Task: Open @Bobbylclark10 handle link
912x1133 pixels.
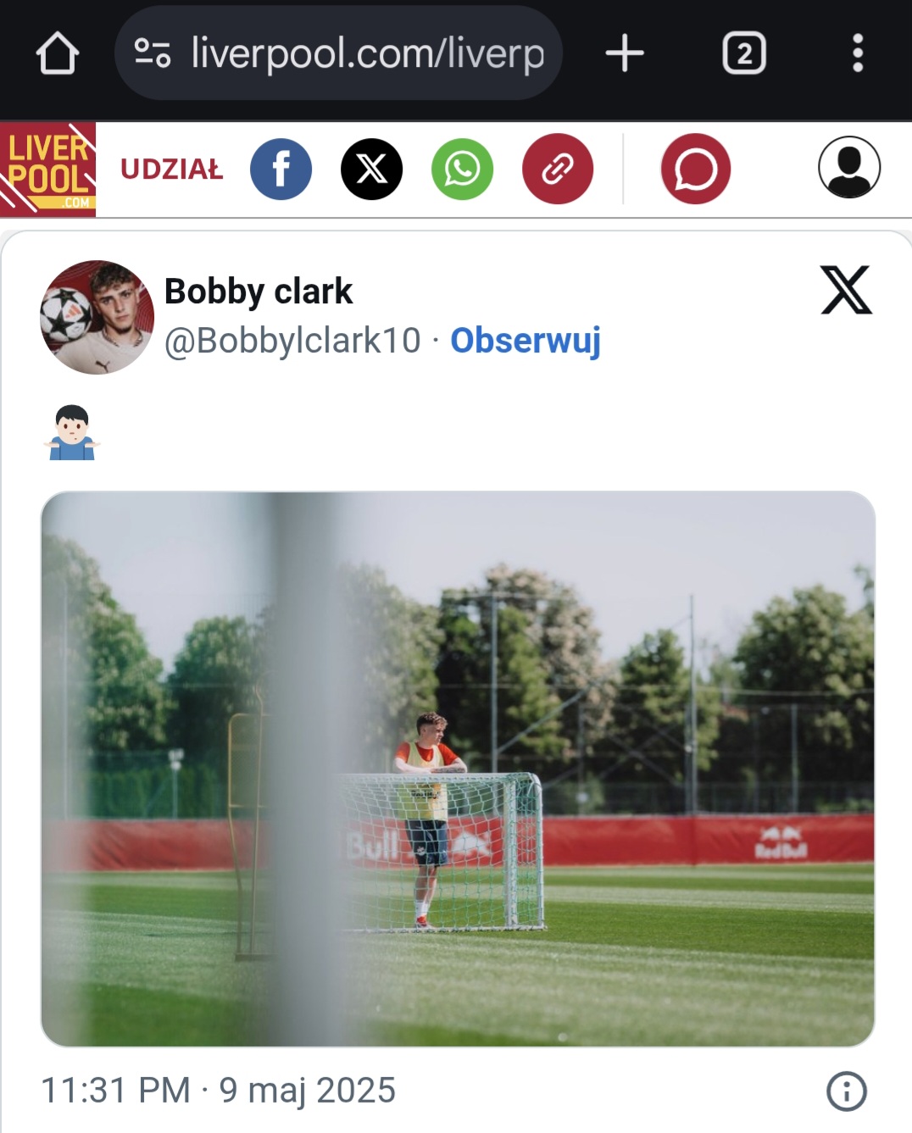Action: pyautogui.click(x=292, y=341)
